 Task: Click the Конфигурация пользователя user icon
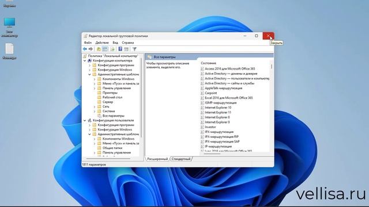(89, 120)
